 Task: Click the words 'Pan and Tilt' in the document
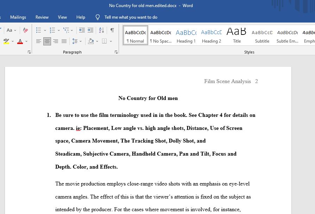[x=194, y=154]
